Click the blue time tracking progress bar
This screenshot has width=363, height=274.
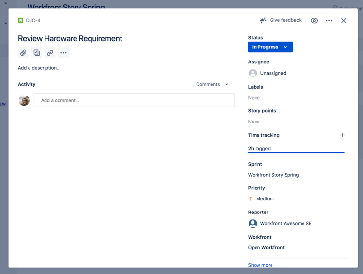click(x=296, y=153)
